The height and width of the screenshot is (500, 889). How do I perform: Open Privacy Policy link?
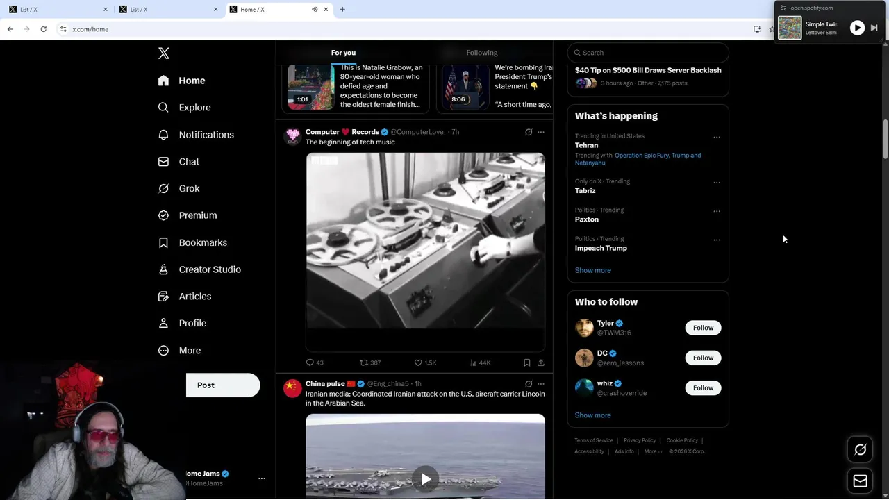click(x=640, y=440)
